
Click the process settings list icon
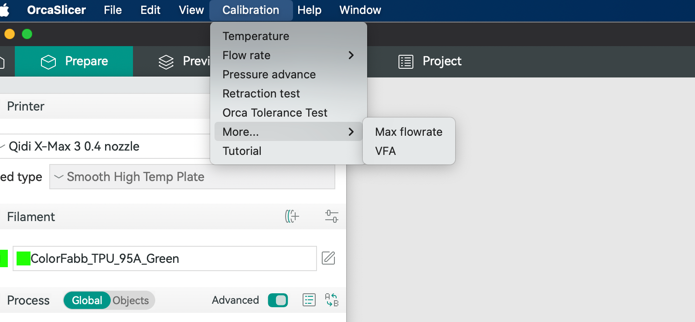tap(309, 300)
